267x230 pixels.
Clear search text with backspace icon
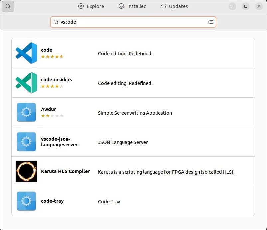click(x=211, y=22)
